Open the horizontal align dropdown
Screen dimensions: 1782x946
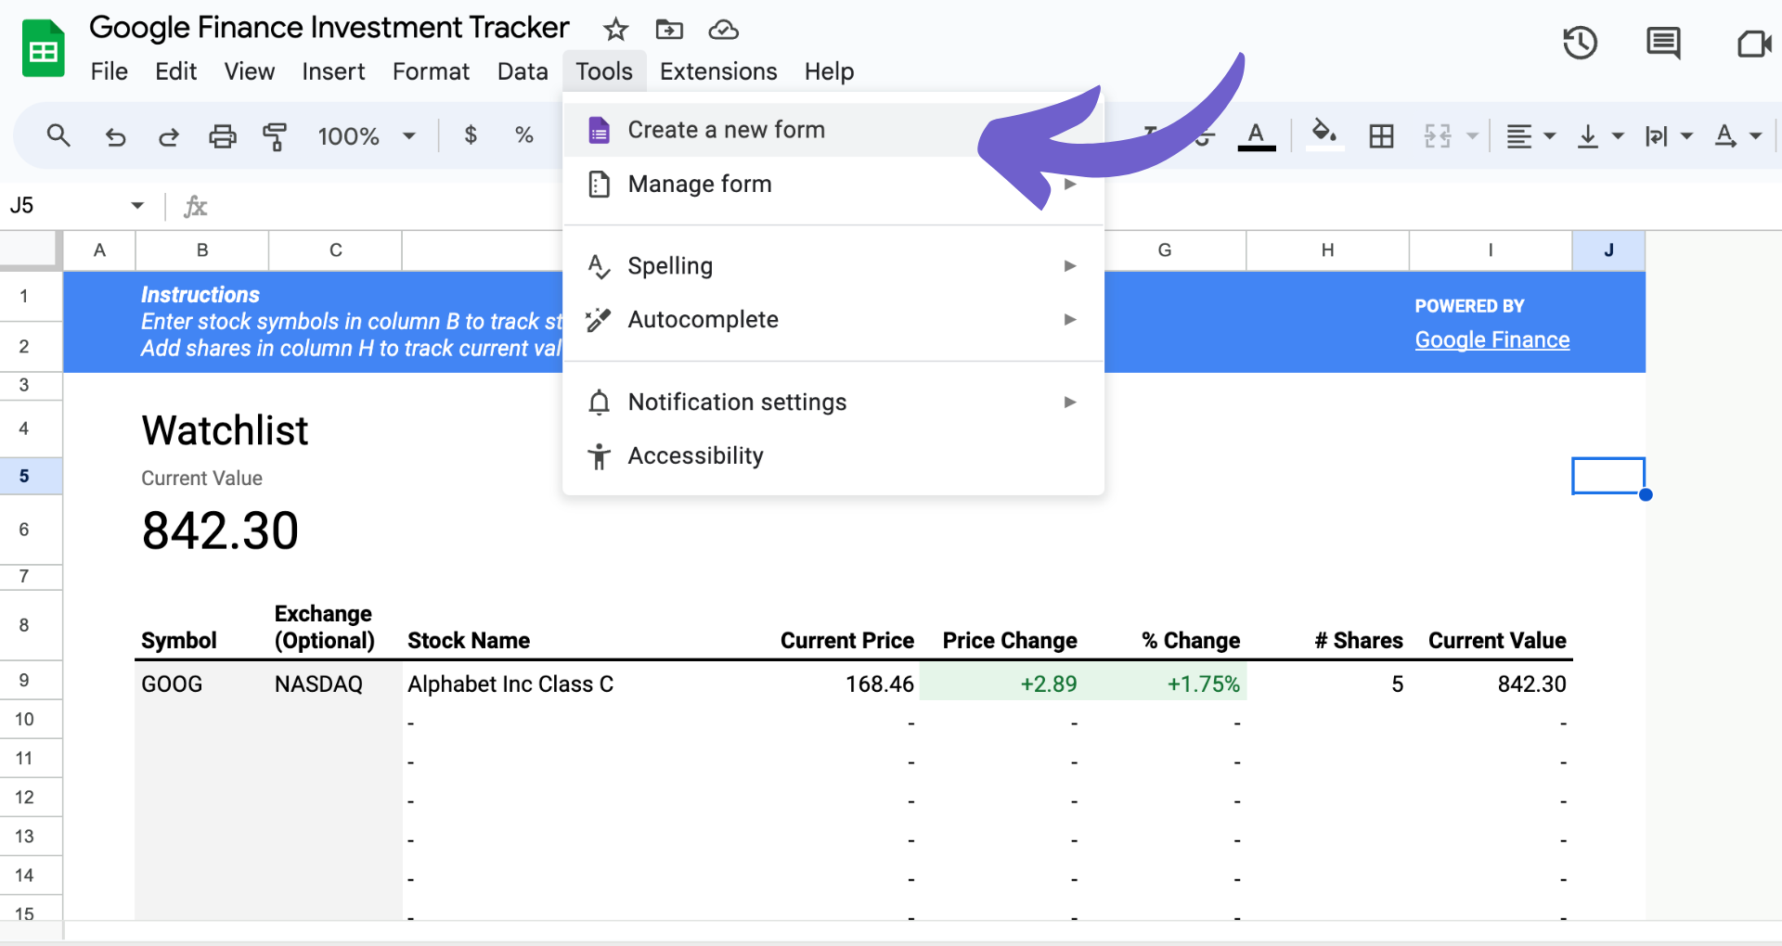[x=1530, y=136]
